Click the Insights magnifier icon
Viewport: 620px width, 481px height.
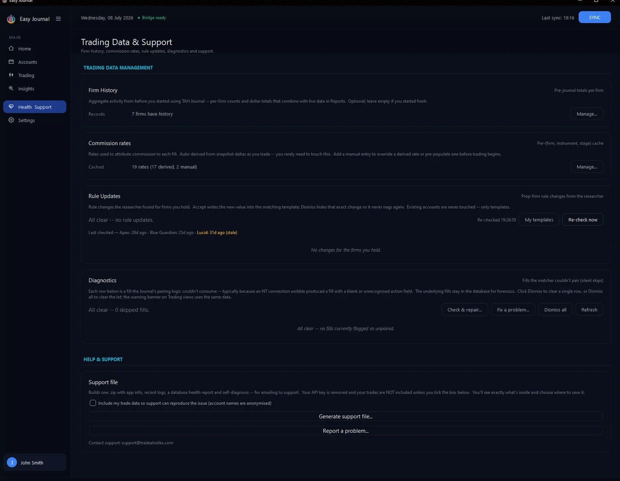11,88
